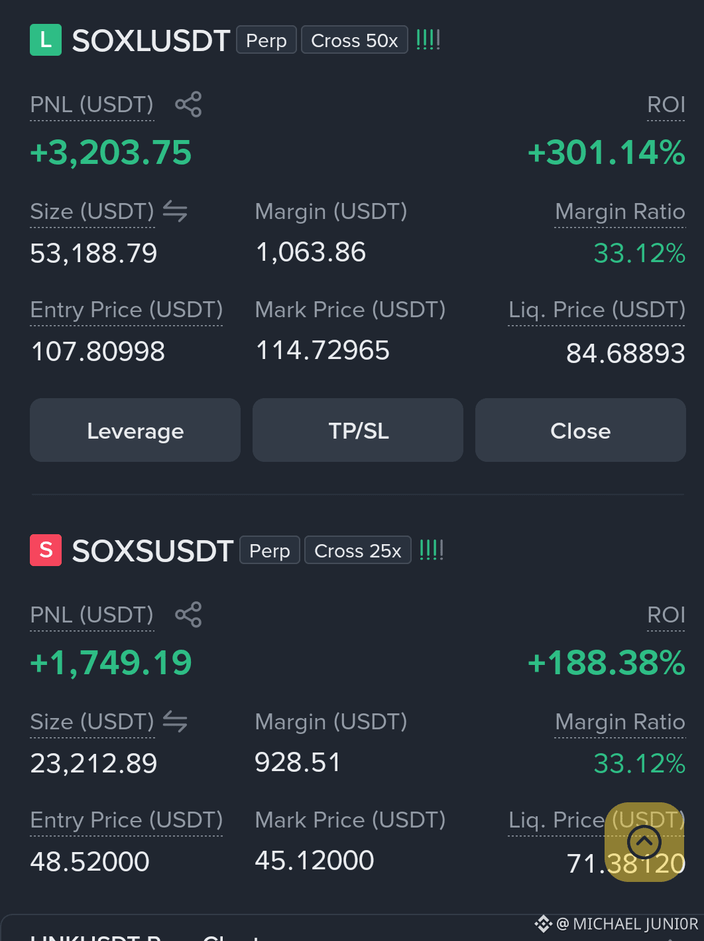Tap SOXLUSDT green signal bars indicator
The height and width of the screenshot is (941, 704).
pos(428,40)
